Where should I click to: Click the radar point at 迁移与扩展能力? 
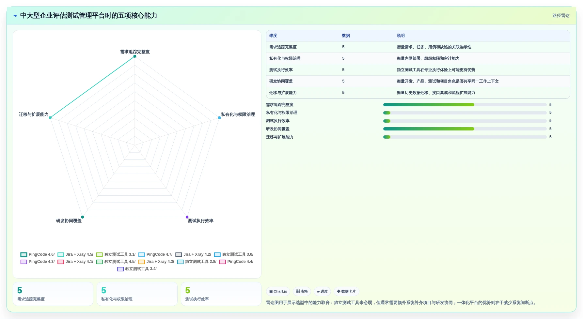[50, 118]
